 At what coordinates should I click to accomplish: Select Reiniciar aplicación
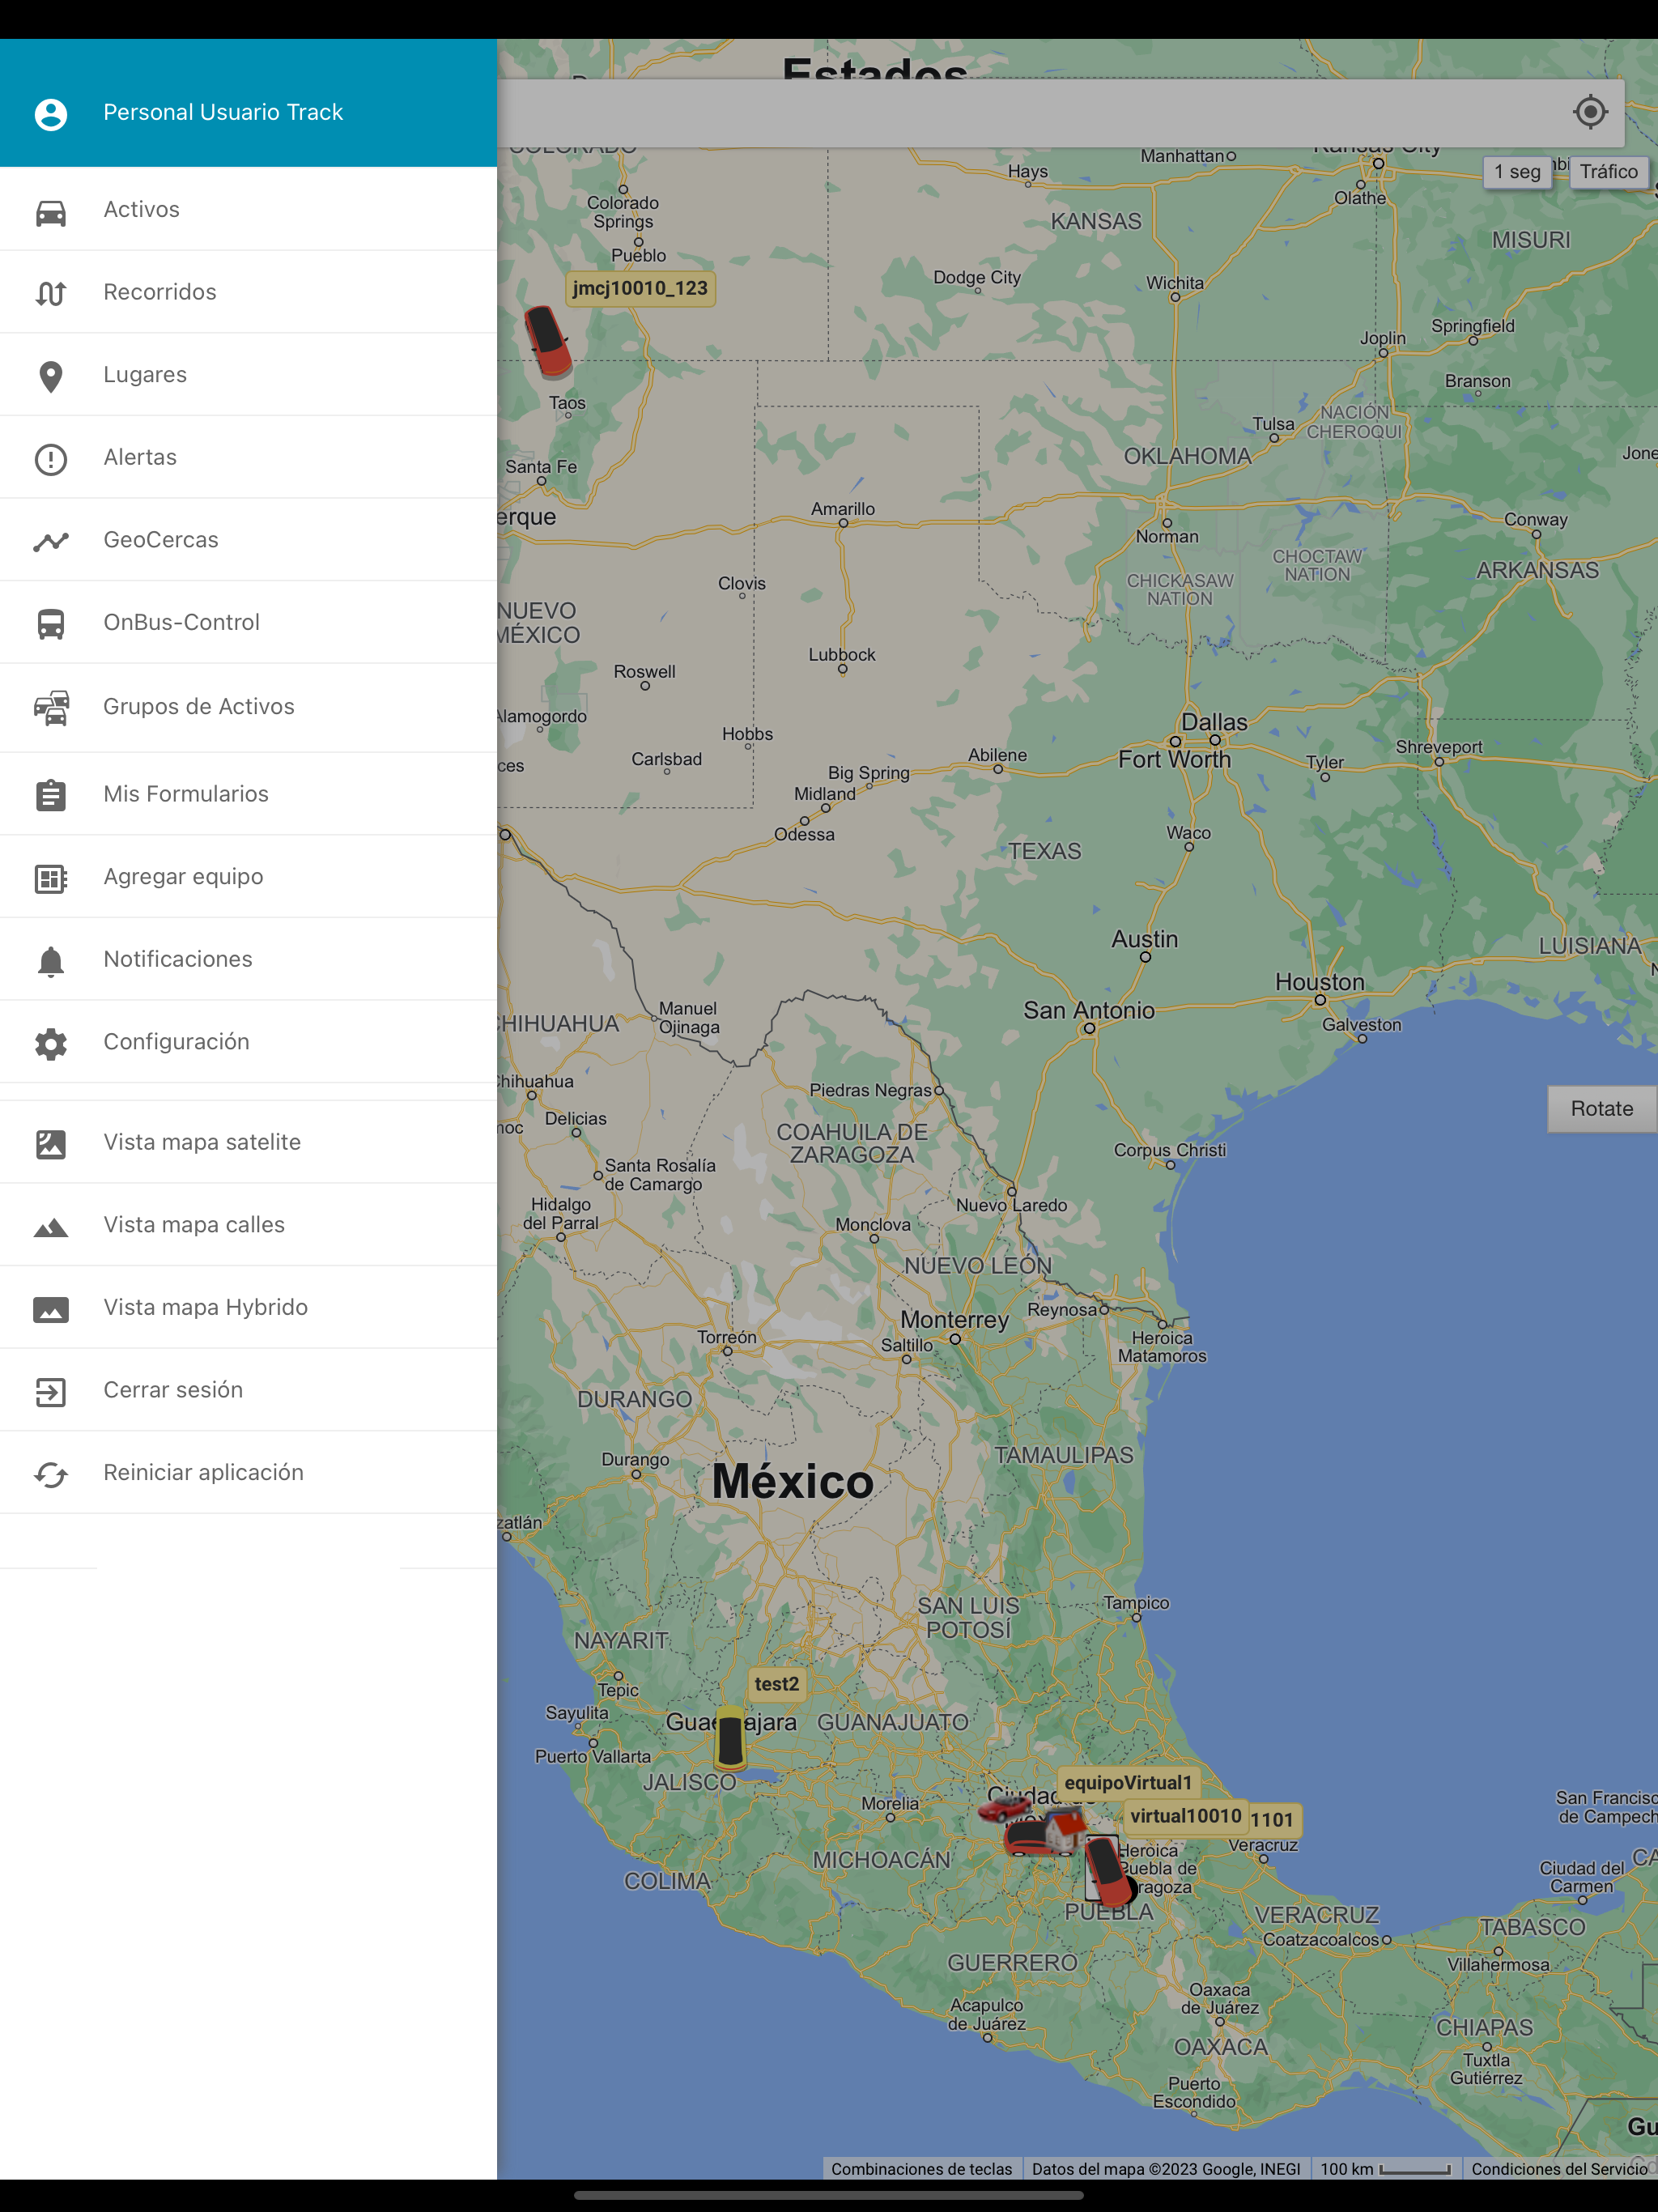tap(248, 1472)
